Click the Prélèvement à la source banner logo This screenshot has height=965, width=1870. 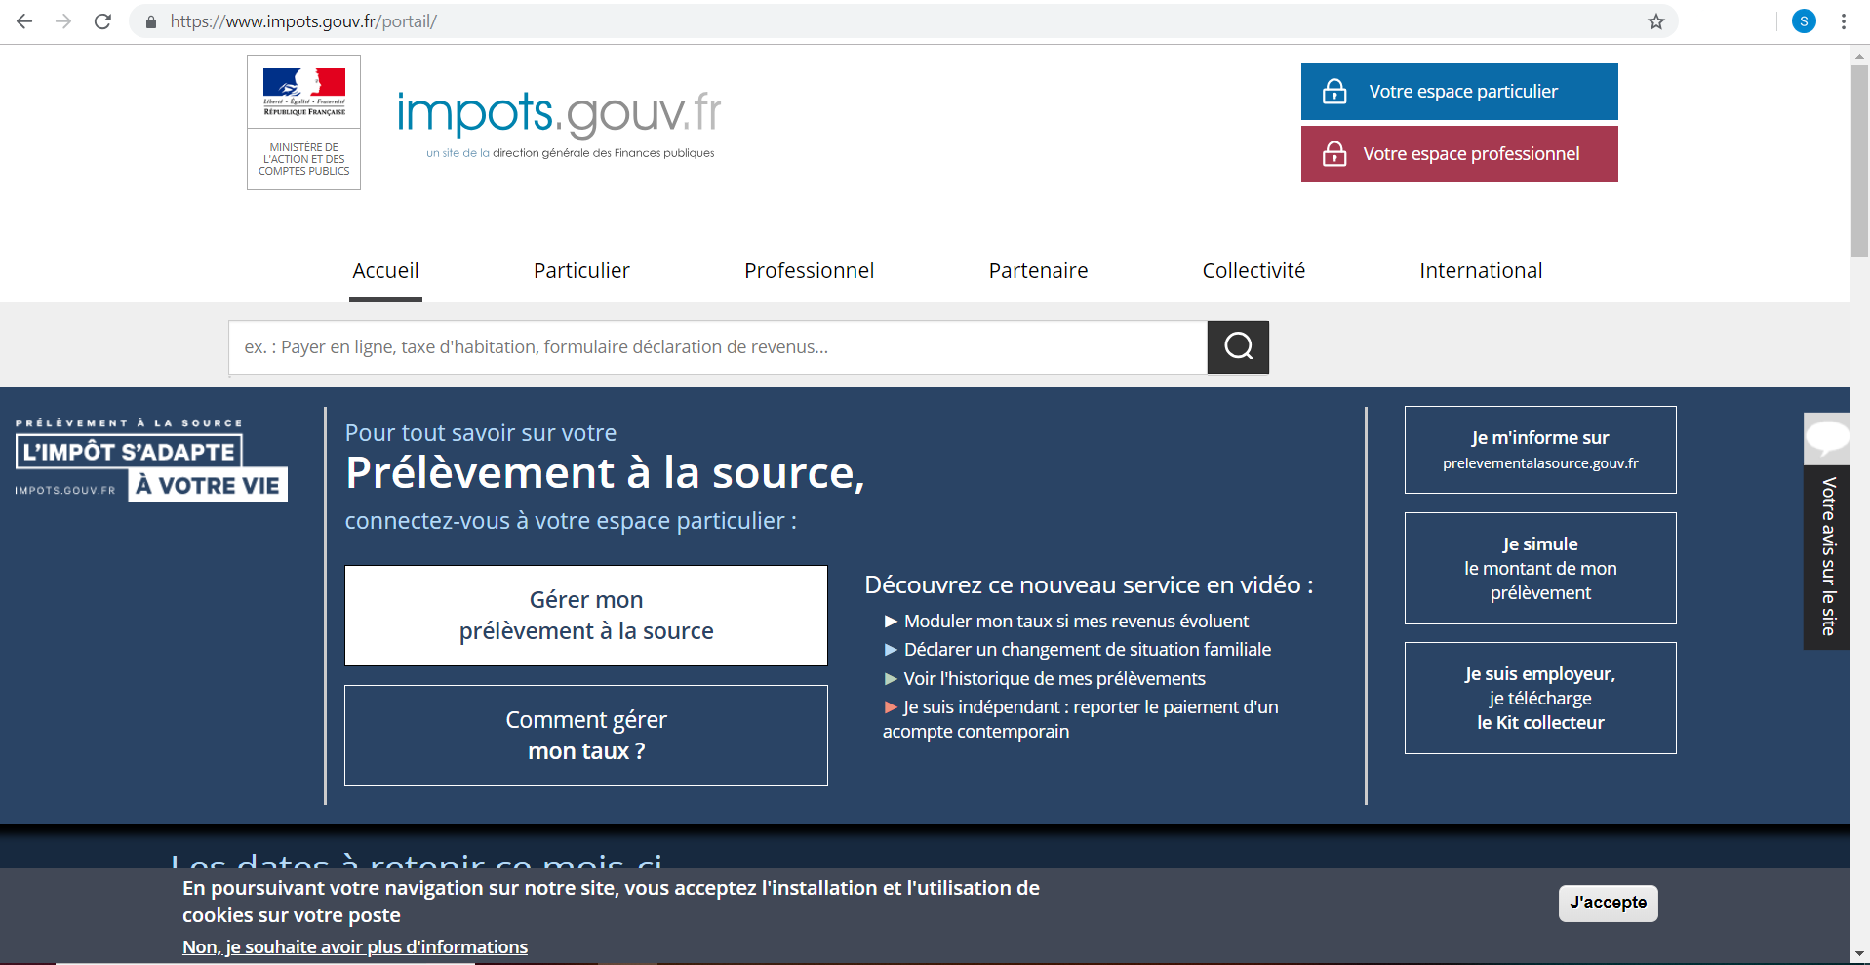pyautogui.click(x=151, y=459)
